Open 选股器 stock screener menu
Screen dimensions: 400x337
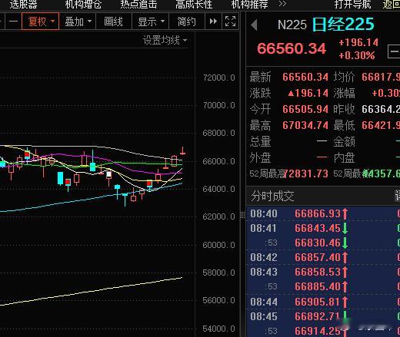coord(23,4)
